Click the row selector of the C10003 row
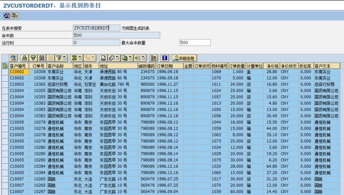The height and width of the screenshot is (195, 344). (5, 85)
